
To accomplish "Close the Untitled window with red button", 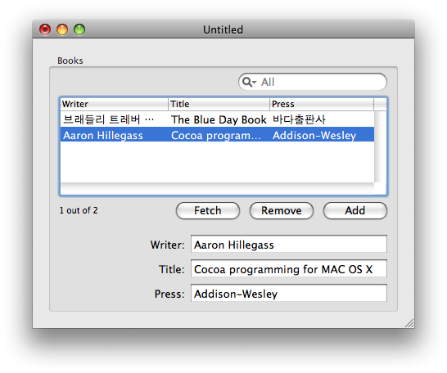I will (45, 29).
